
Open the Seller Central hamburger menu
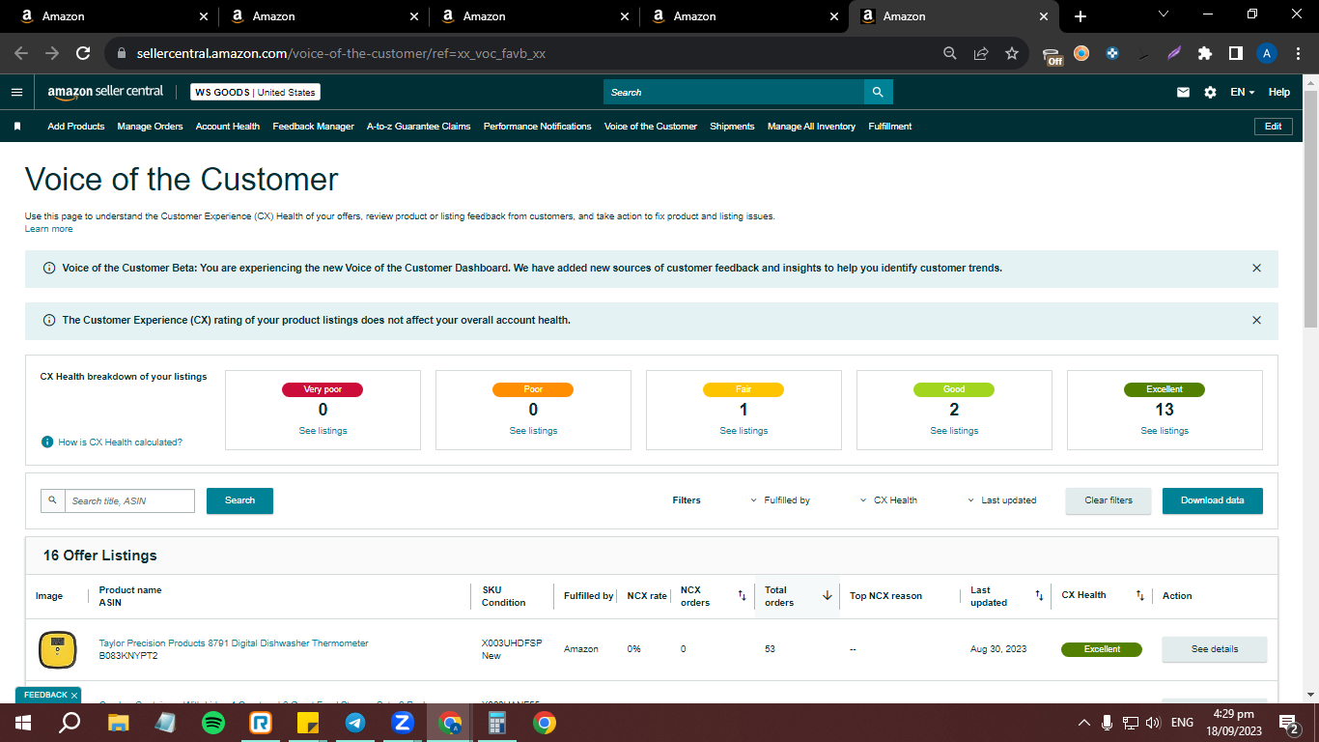(x=16, y=93)
